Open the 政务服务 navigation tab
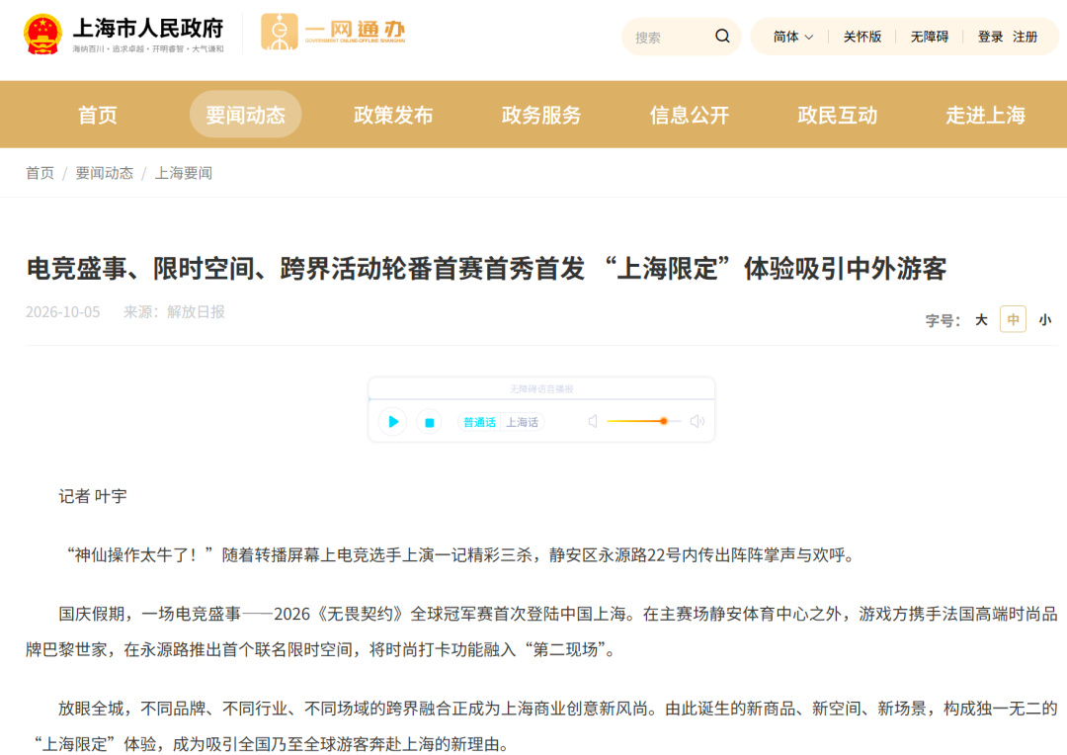The height and width of the screenshot is (755, 1067). 541,115
